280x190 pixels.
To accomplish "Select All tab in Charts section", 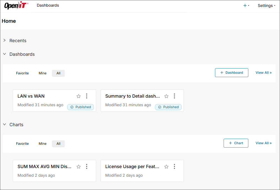I will pos(58,144).
